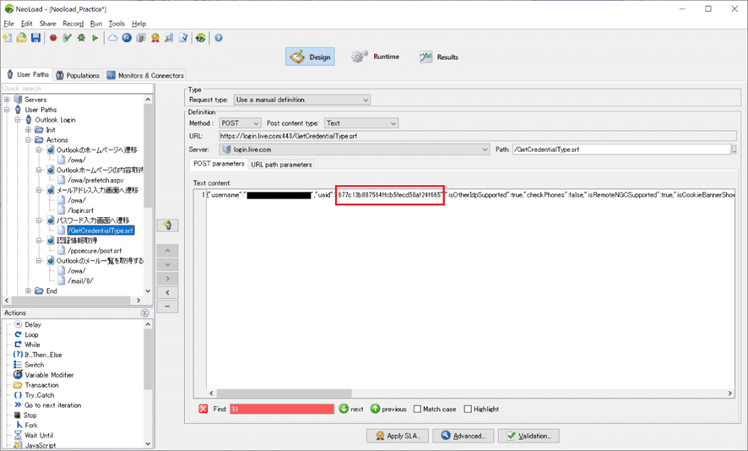Expand the End folder node

tap(28, 291)
